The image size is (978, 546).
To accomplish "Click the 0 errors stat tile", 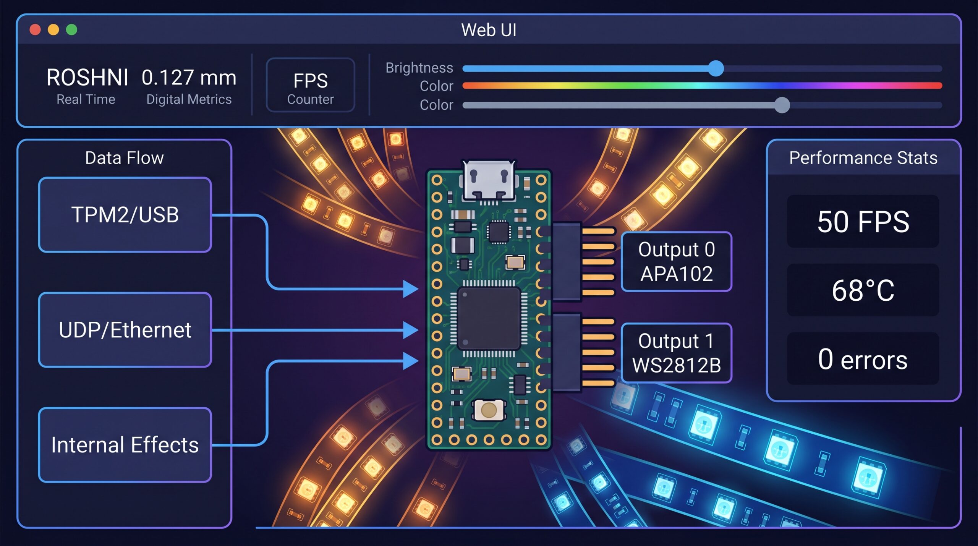I will point(863,359).
